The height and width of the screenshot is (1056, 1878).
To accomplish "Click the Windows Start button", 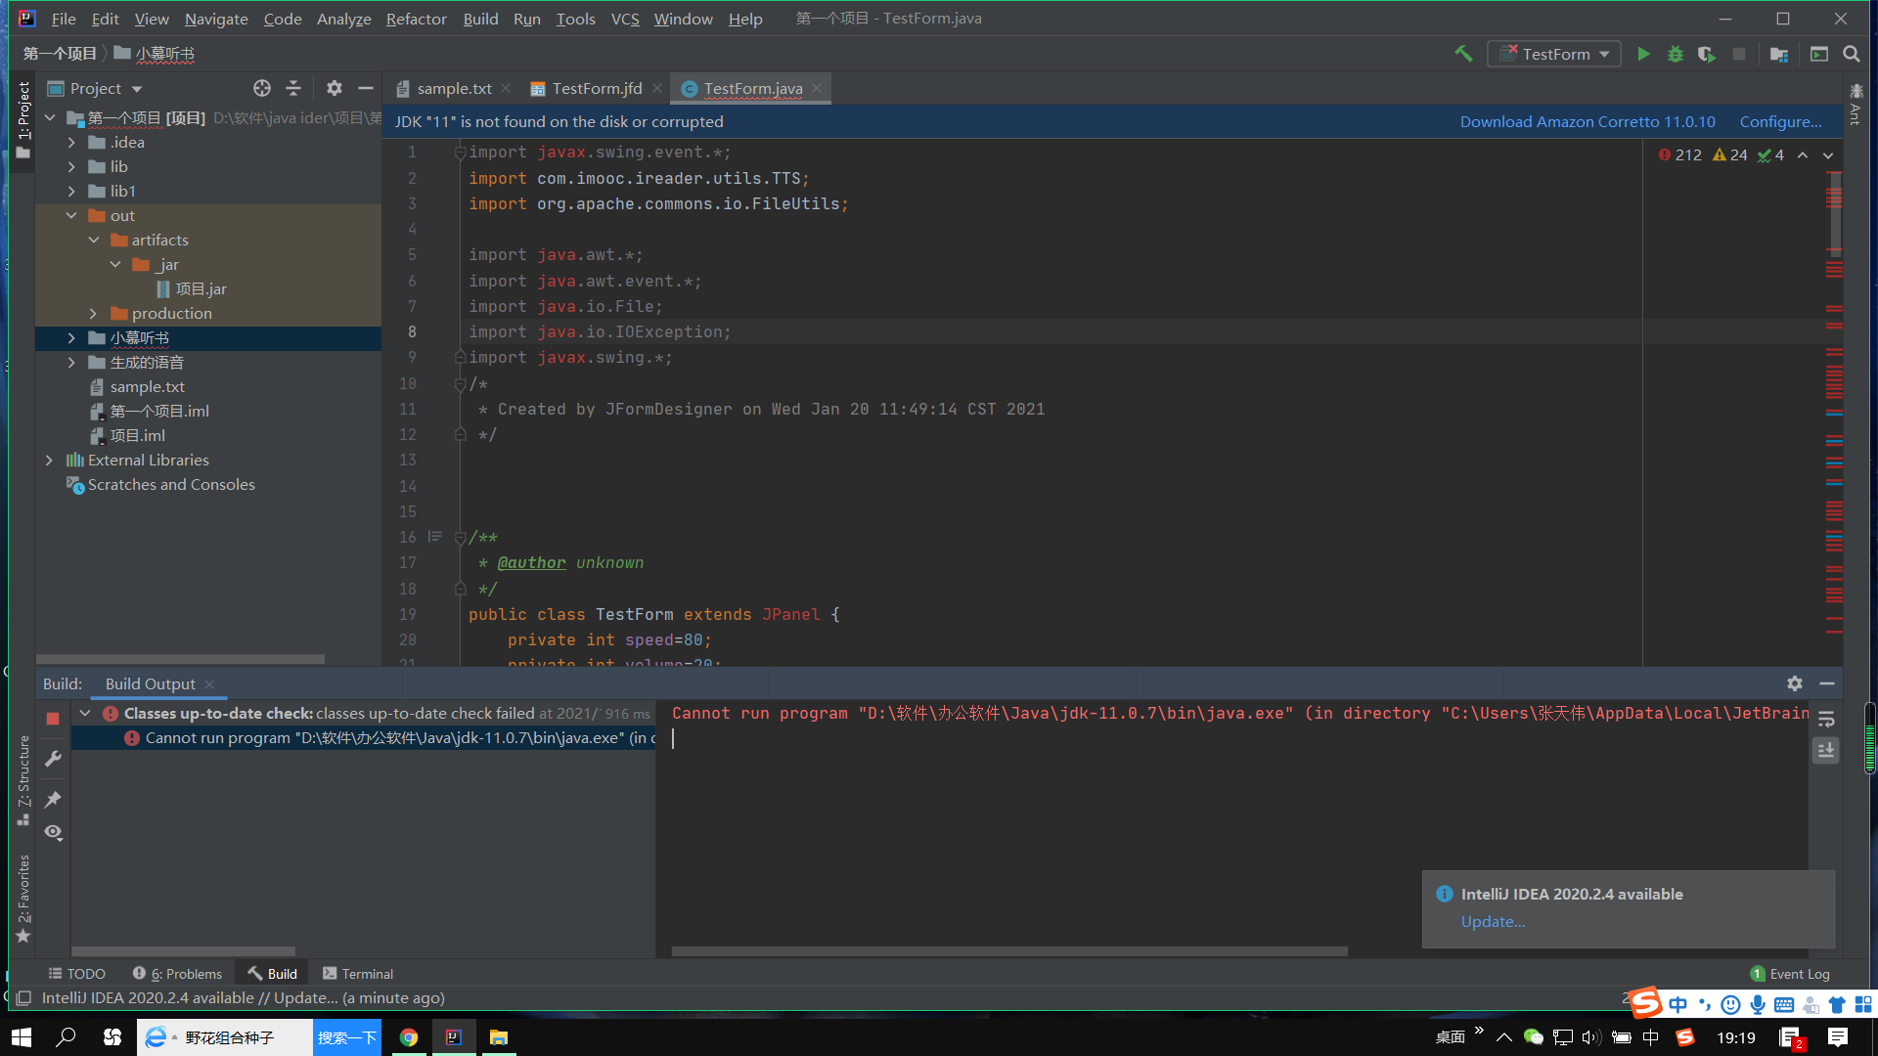I will pos(22,1037).
